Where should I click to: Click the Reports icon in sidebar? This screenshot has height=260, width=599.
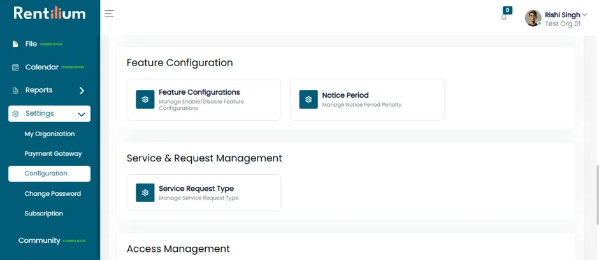click(x=15, y=91)
